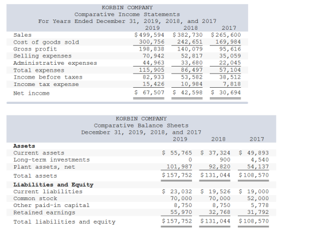Click 2018 cost of goods sold 242,651
321x230 pixels.
190,42
